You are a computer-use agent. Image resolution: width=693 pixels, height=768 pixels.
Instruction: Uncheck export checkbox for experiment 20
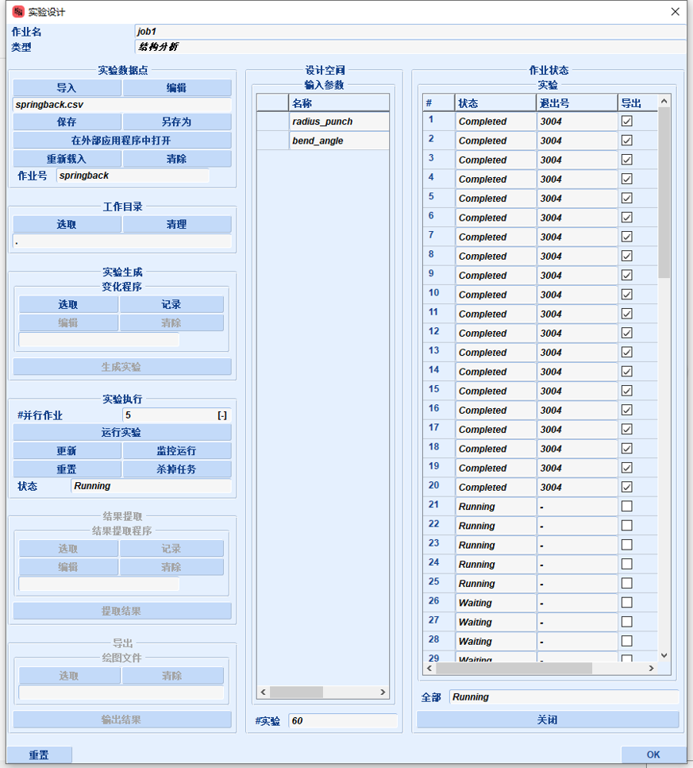pos(626,487)
